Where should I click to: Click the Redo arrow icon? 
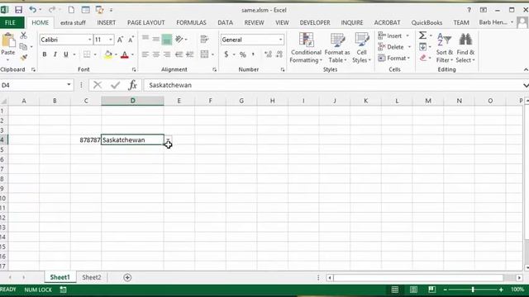(51, 10)
